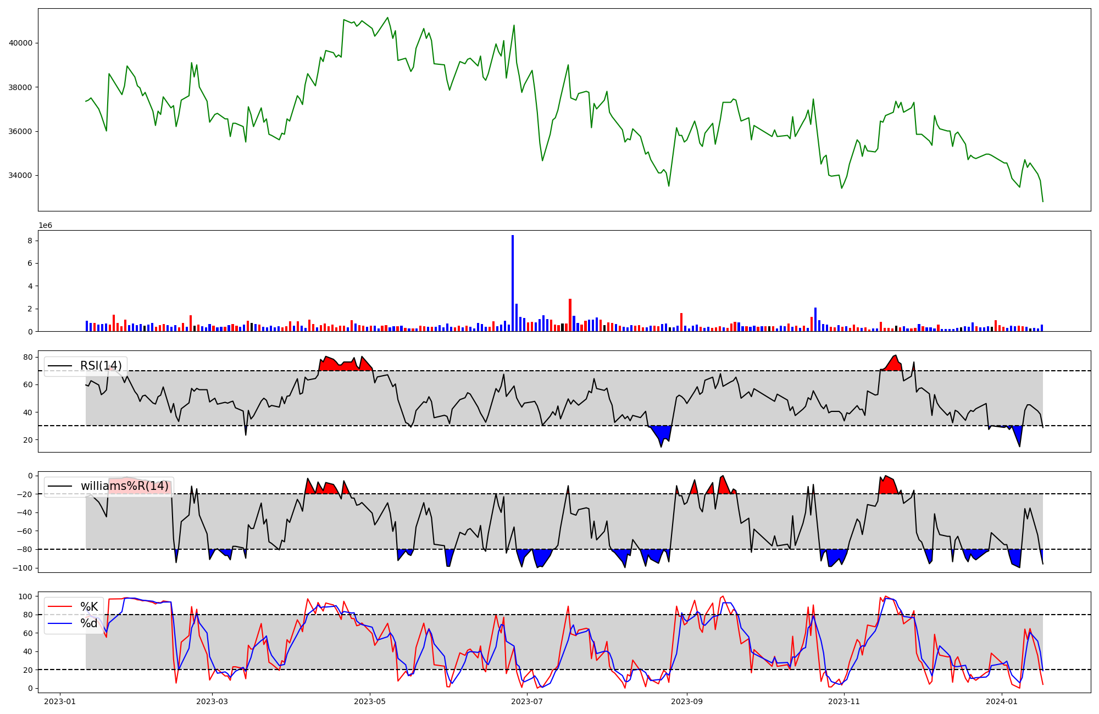Click the 2023-03 x-axis date label

212,701
